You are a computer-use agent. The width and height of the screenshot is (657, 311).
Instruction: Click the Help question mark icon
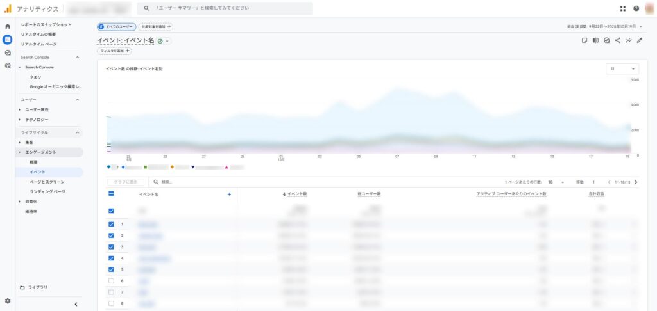point(636,8)
